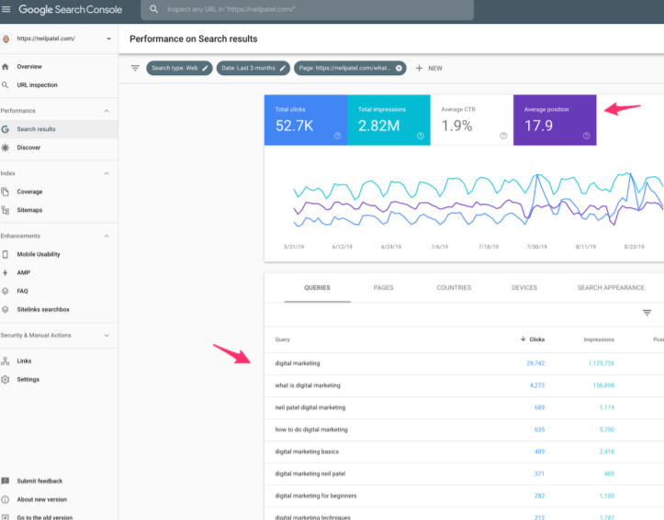Viewport: 664px width, 520px height.
Task: Click help icon on Average CTR card
Action: [x=503, y=136]
